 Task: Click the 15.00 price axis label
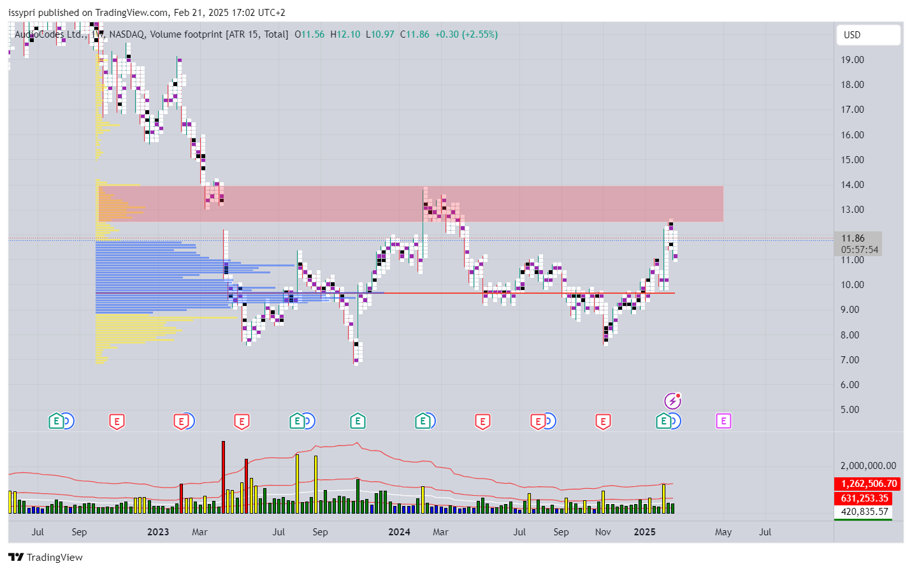pos(852,160)
